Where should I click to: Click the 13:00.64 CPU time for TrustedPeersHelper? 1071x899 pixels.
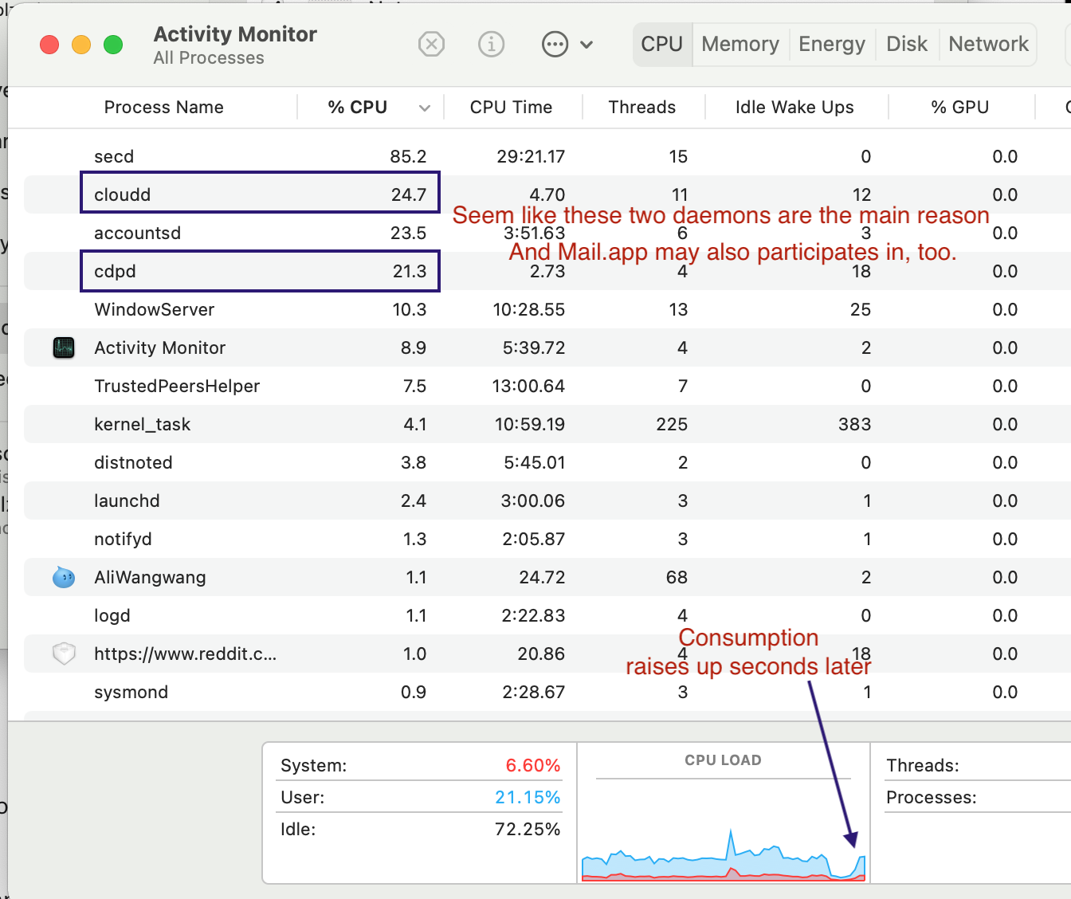click(528, 386)
